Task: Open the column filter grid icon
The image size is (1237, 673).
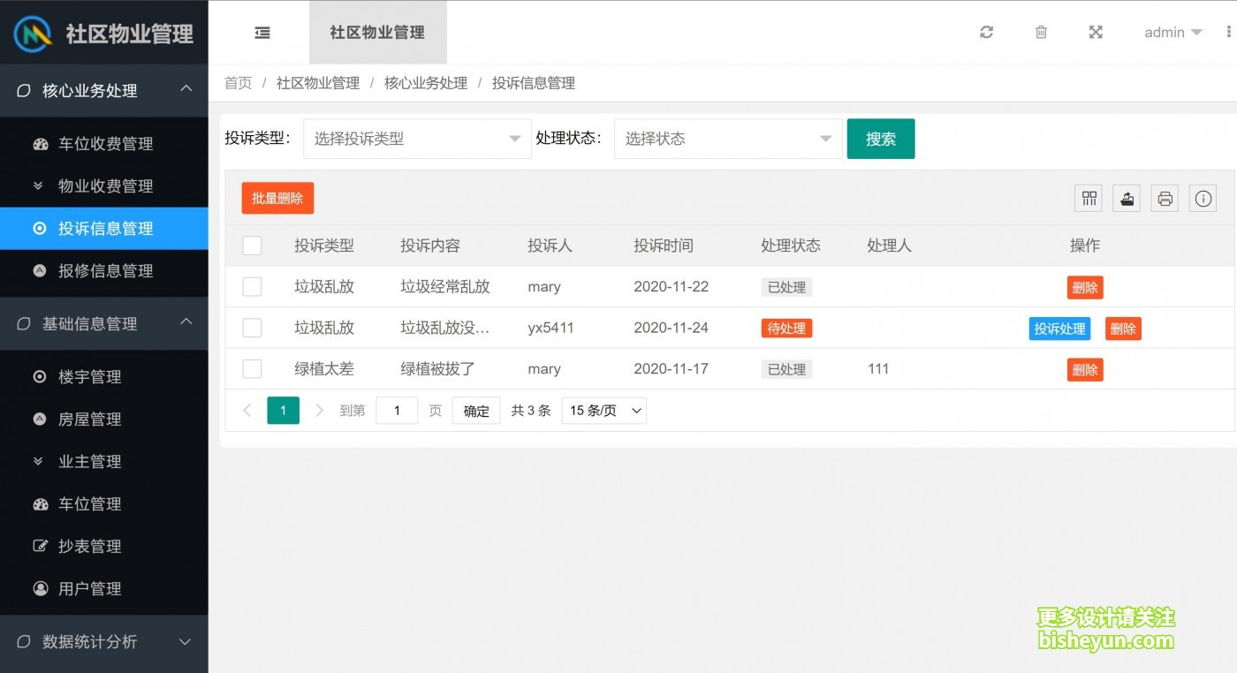Action: click(x=1089, y=199)
